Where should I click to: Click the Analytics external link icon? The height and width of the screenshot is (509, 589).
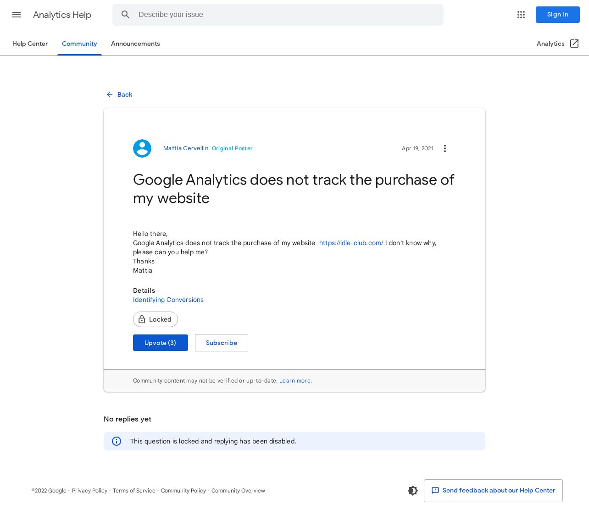point(574,44)
